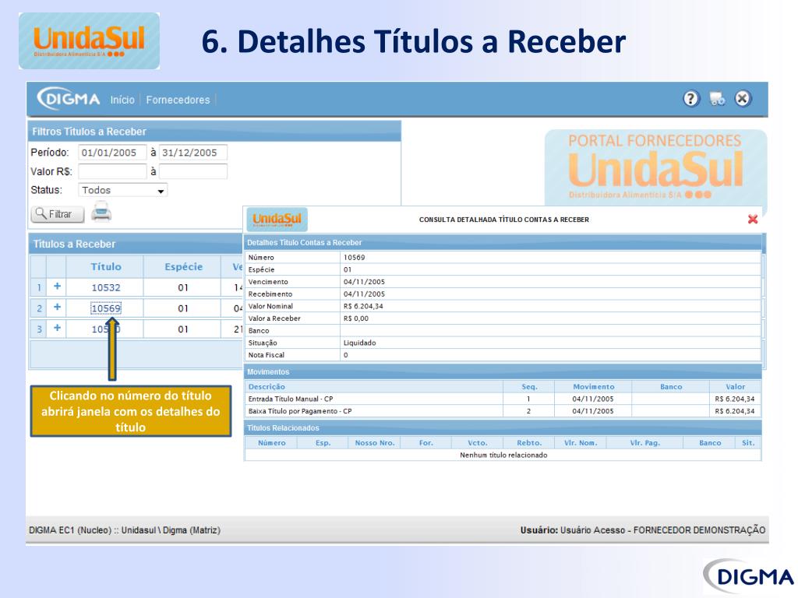Select row 'Baixa Título por Pagamento - CP'
Viewport: 798px width, 598px height.
(503, 411)
